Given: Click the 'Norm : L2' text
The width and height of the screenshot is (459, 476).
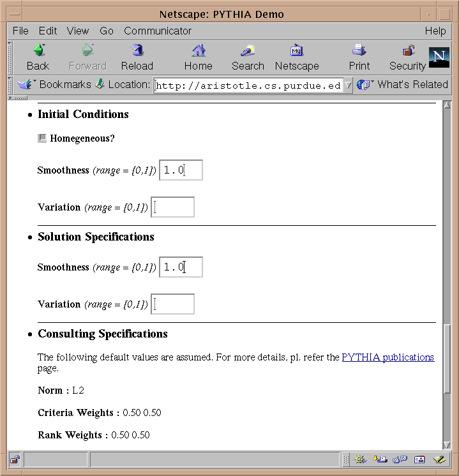Looking at the screenshot, I should click(x=61, y=390).
